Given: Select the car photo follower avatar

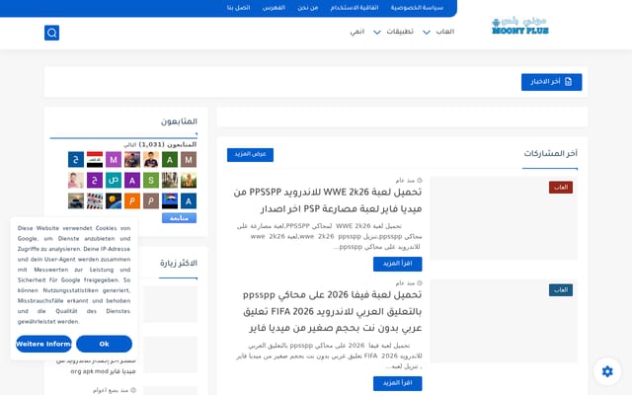Looking at the screenshot, I should point(76,201).
